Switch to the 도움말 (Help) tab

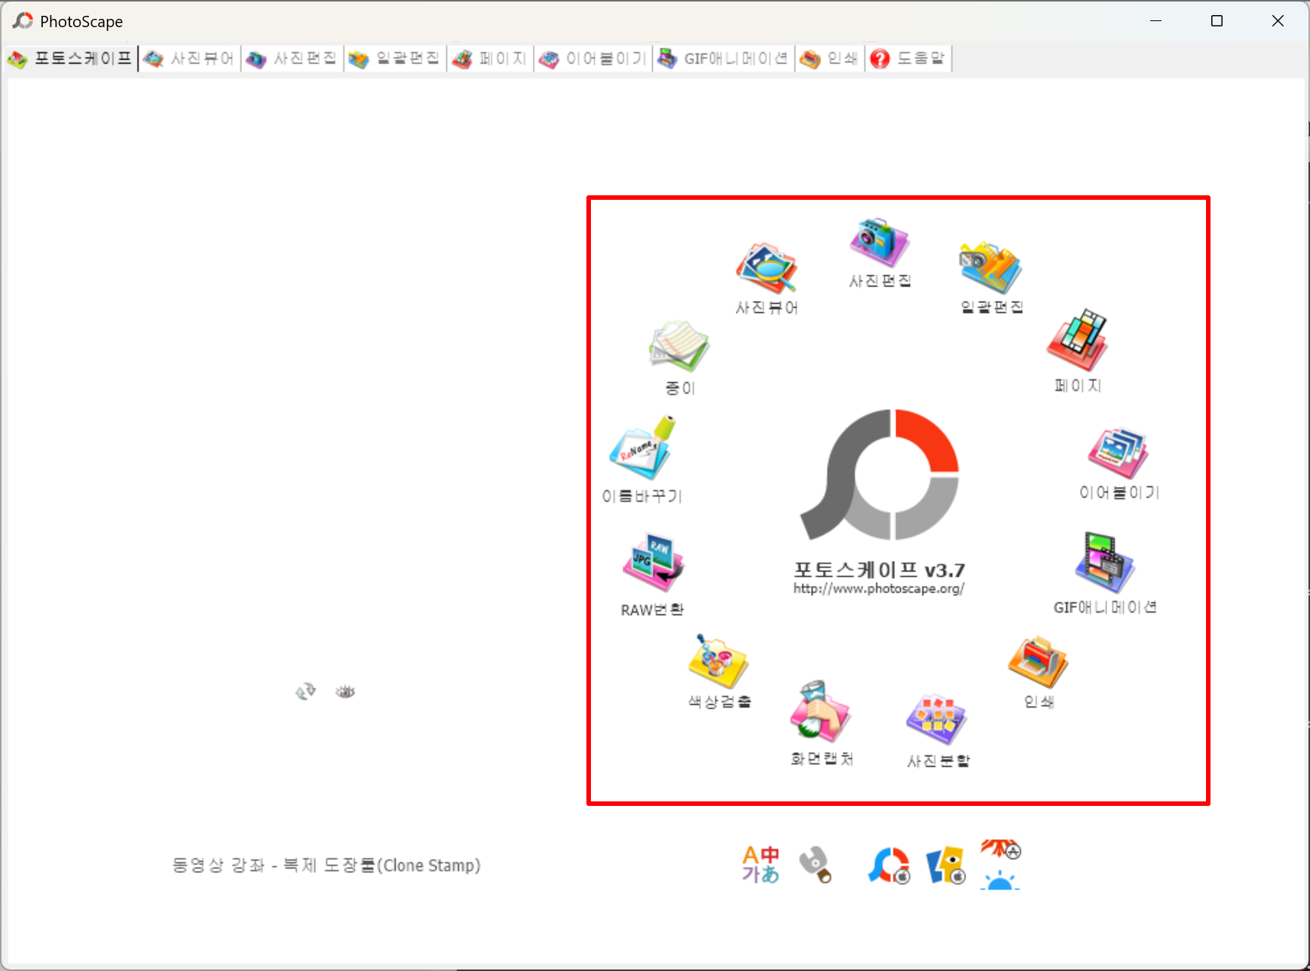(x=908, y=58)
